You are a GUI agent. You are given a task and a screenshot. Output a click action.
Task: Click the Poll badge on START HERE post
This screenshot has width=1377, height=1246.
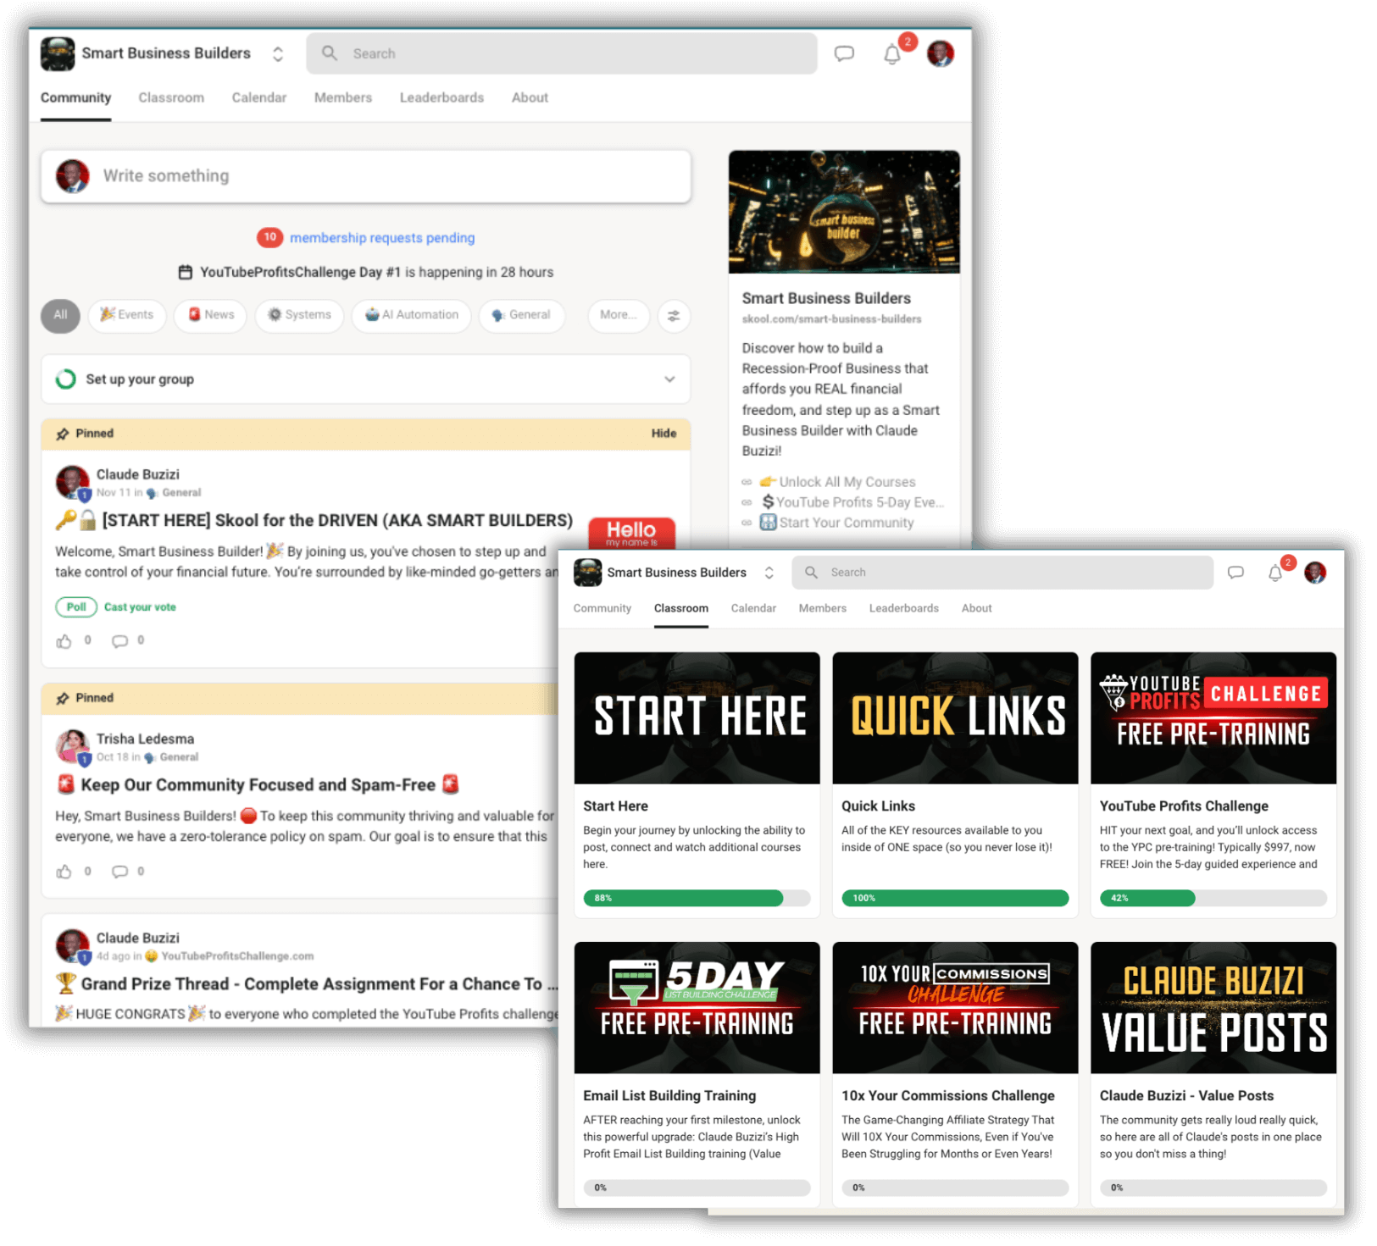point(76,607)
